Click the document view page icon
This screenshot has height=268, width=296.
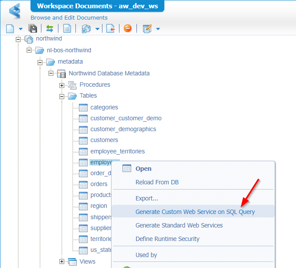click(67, 29)
